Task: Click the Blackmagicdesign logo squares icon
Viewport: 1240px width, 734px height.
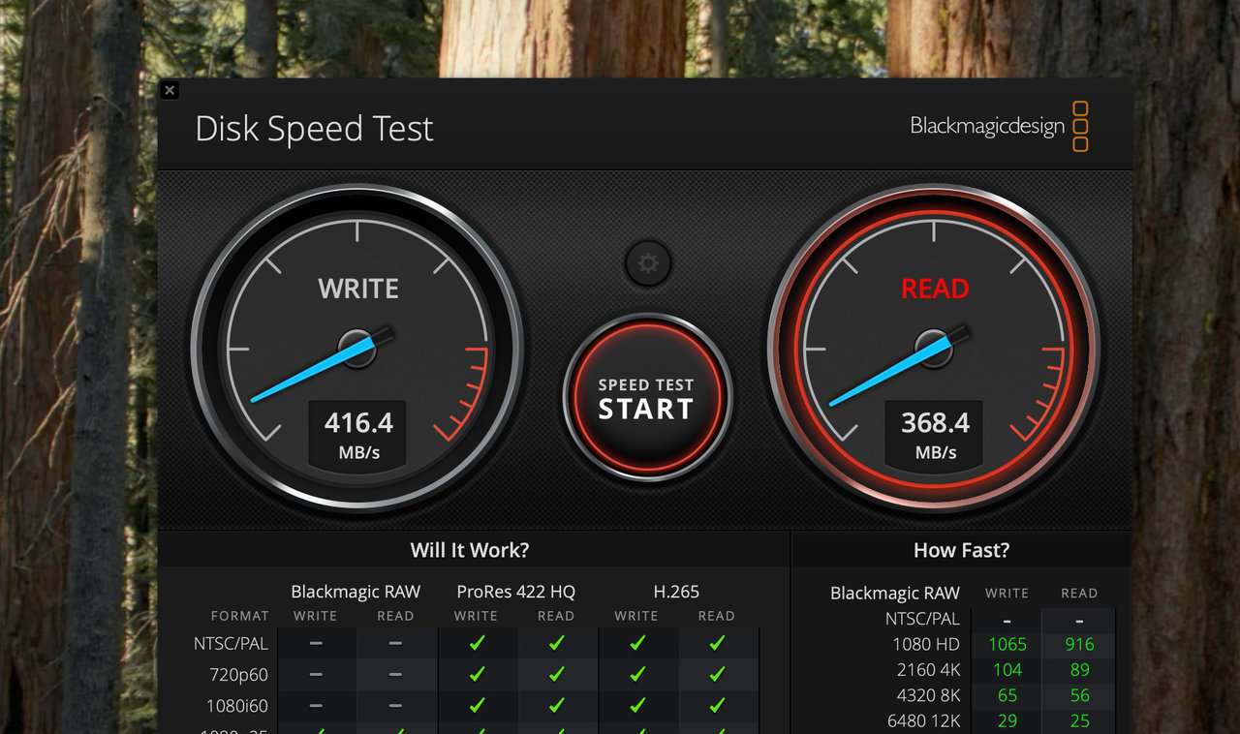Action: tap(1080, 127)
